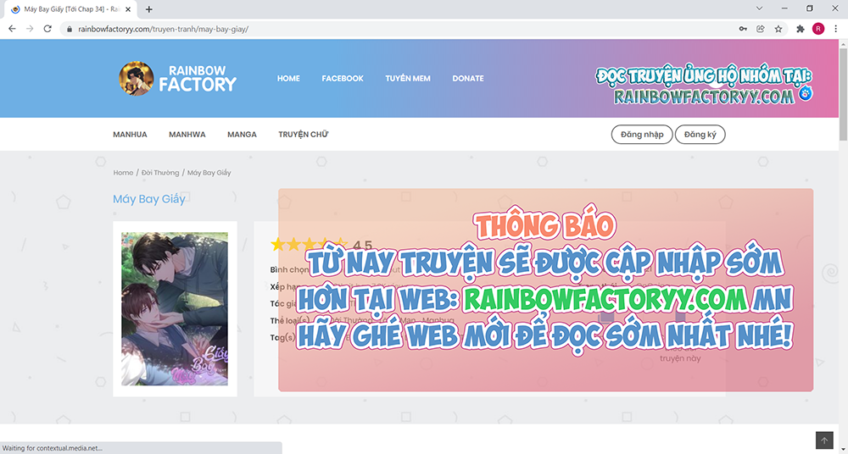Go back to previous page
Viewport: 848px width, 454px height.
pos(12,29)
